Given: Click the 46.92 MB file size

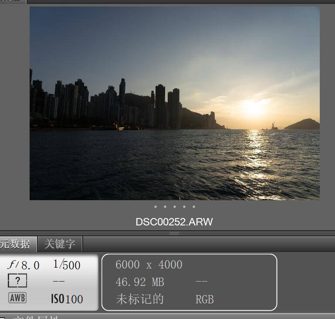Looking at the screenshot, I should 140,282.
